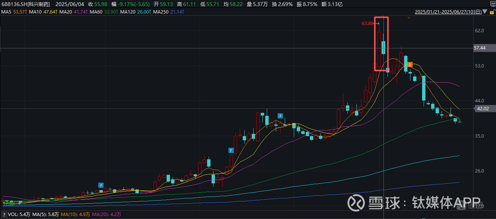Click the F marker near price 31
Screen dimensions: 496x219
[x=231, y=150]
